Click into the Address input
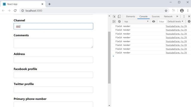The image size is (191, 107). coord(53,60)
